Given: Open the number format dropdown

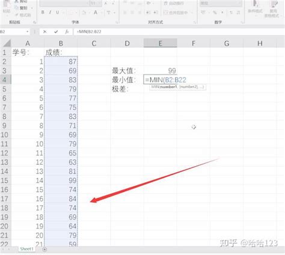Looking at the screenshot, I should click(239, 3).
